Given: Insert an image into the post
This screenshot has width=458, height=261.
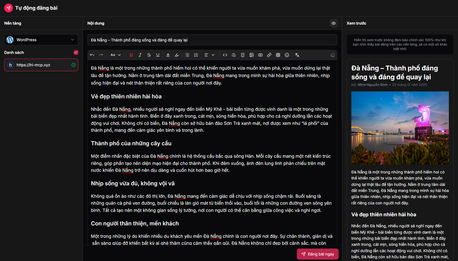Looking at the screenshot, I should [252, 55].
